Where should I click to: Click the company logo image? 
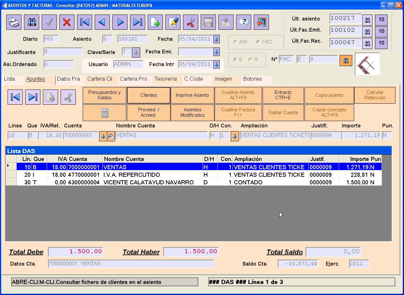click(x=367, y=64)
